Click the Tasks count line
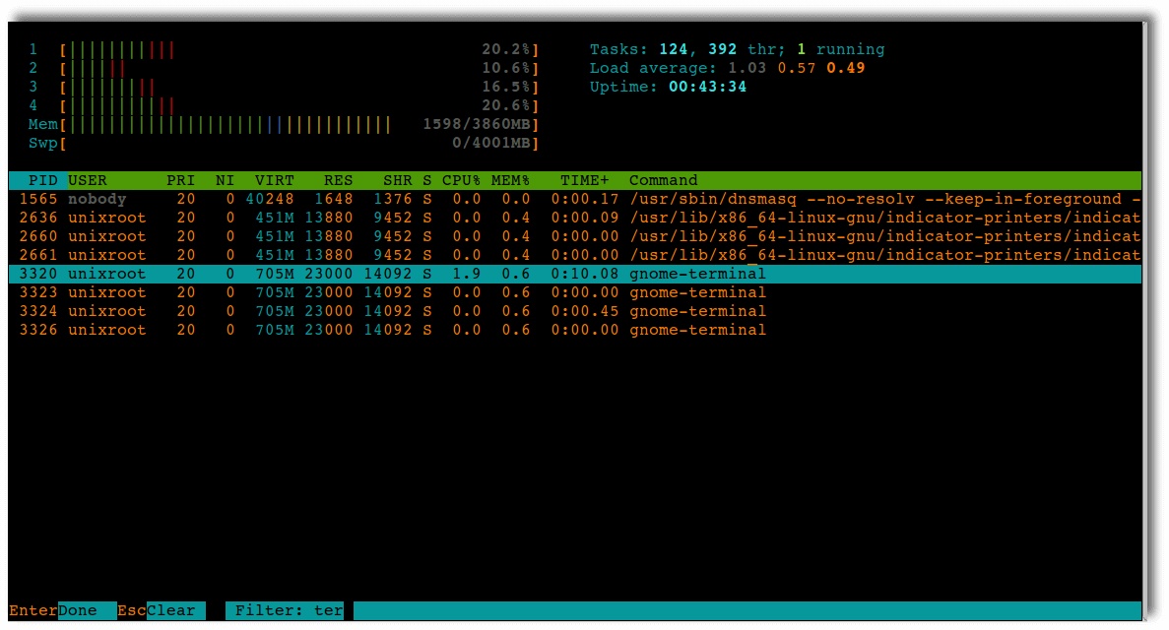This screenshot has width=1169, height=630. [x=738, y=50]
